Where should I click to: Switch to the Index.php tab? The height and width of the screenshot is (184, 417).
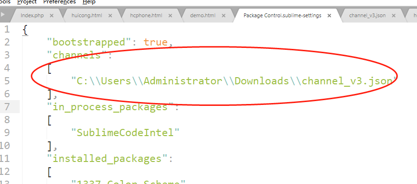tap(32, 16)
